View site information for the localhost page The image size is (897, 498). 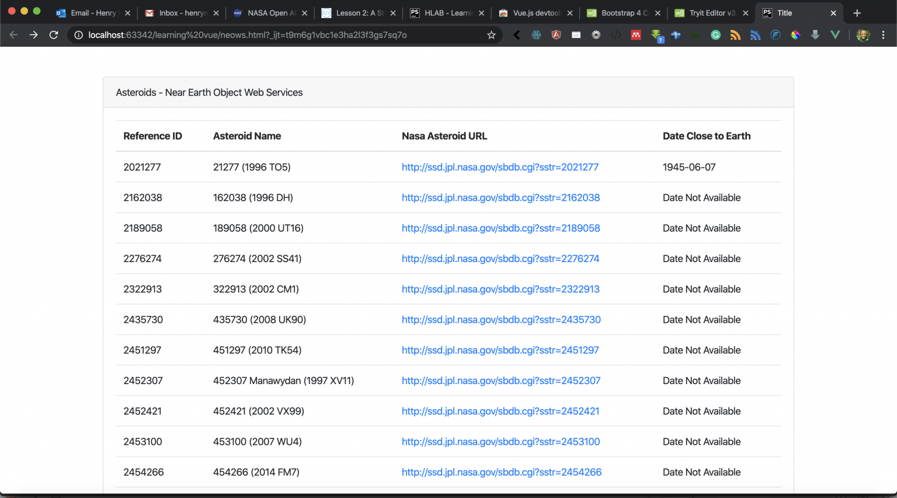coord(78,35)
